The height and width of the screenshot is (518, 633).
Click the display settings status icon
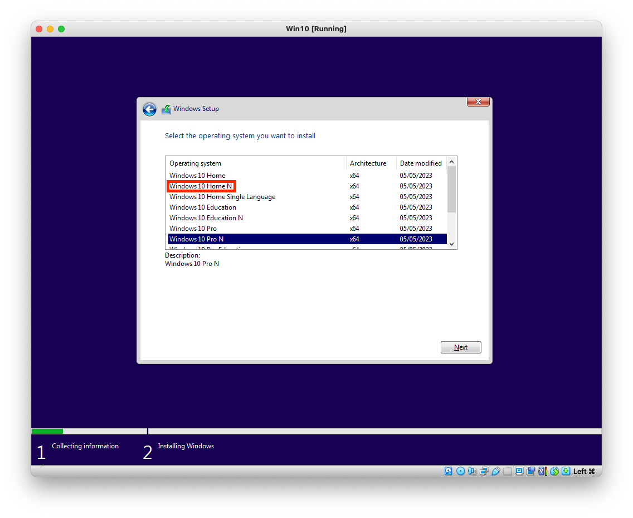pyautogui.click(x=519, y=471)
